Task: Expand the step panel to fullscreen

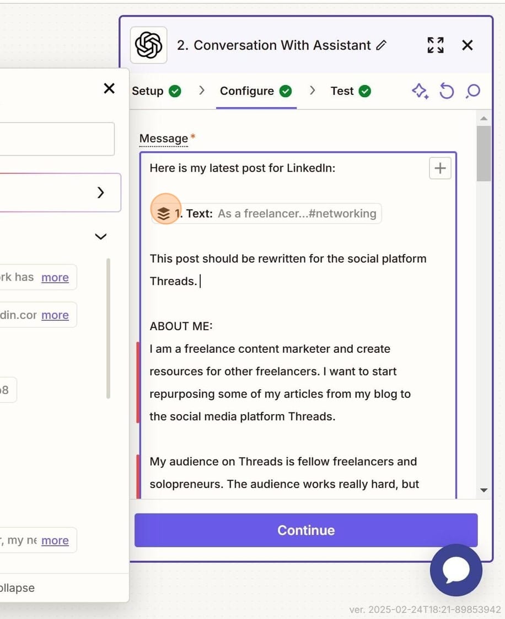Action: 435,45
